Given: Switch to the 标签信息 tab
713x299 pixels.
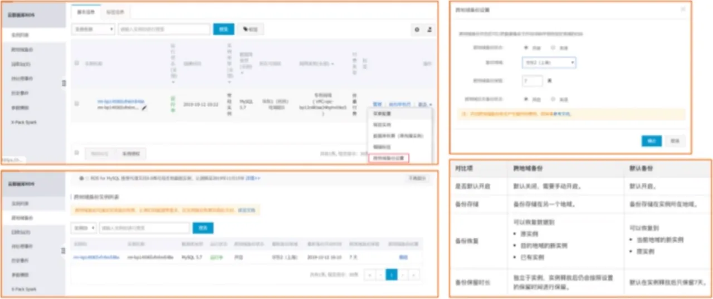Looking at the screenshot, I should (x=115, y=11).
